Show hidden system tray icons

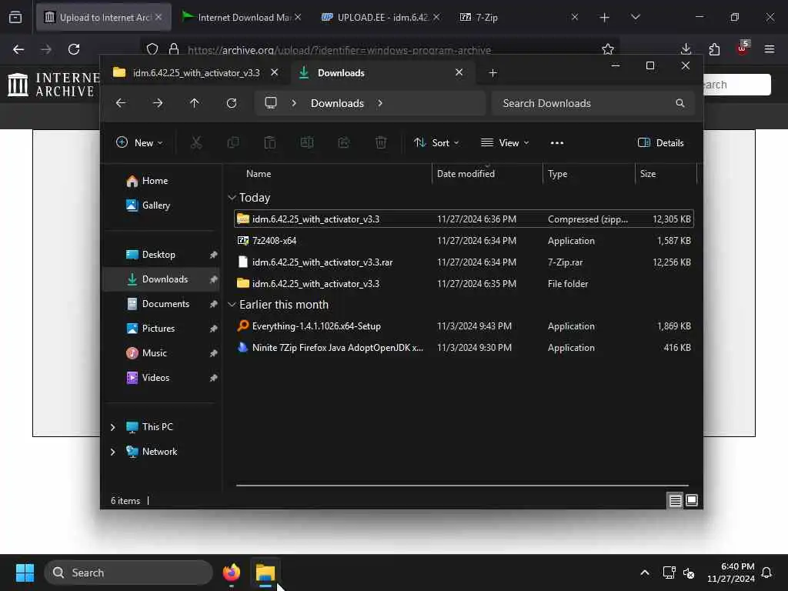pyautogui.click(x=645, y=573)
